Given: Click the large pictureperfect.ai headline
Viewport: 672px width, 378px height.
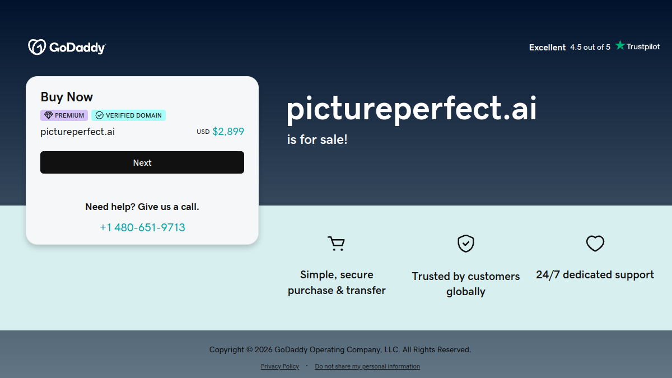Looking at the screenshot, I should [x=412, y=109].
